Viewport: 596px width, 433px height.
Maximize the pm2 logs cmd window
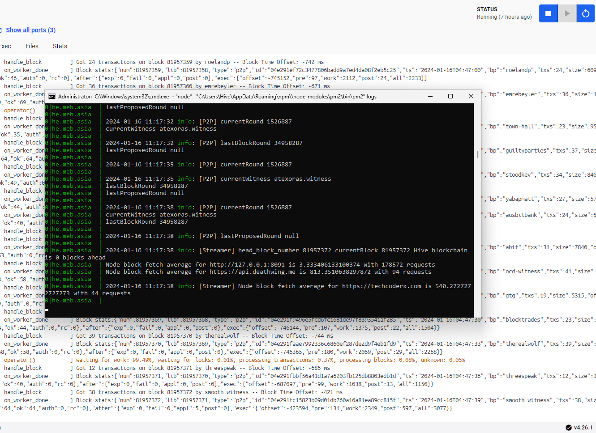(x=450, y=97)
